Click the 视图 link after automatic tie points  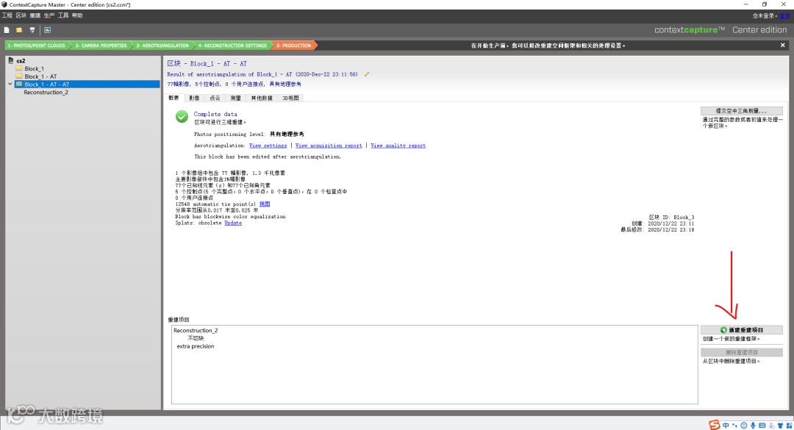point(265,204)
